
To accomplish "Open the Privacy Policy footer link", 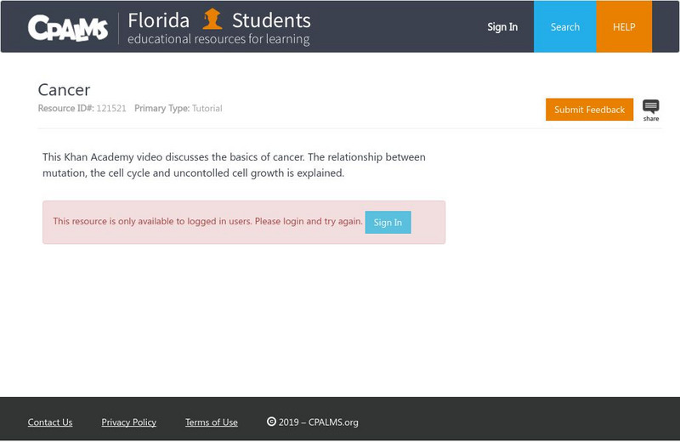I will point(128,422).
